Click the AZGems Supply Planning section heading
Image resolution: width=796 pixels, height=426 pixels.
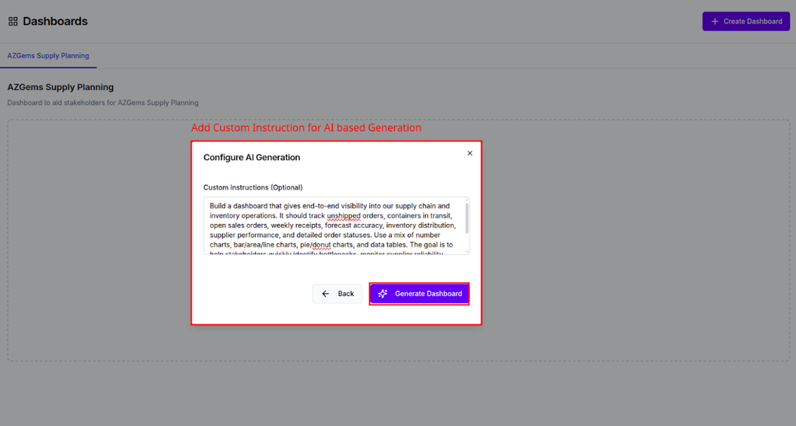tap(61, 87)
